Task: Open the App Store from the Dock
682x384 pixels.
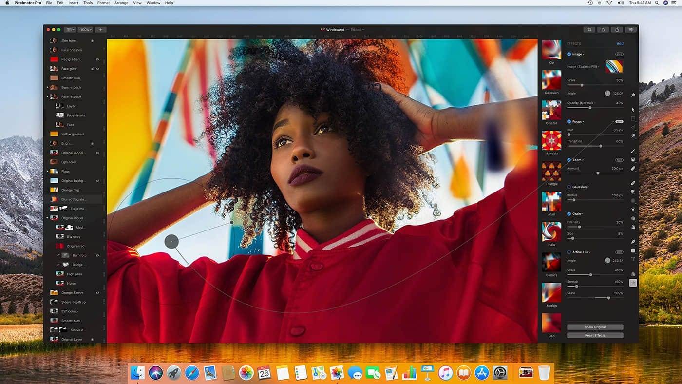Action: 482,373
